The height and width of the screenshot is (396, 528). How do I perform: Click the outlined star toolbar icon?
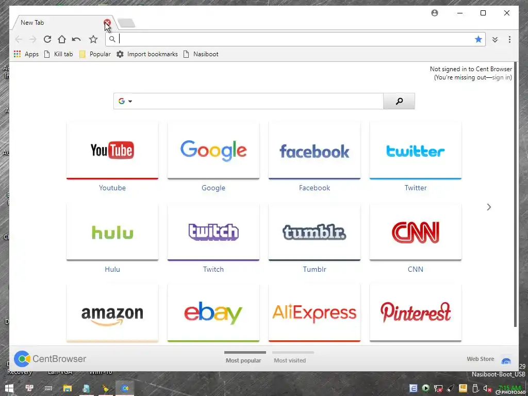[93, 39]
